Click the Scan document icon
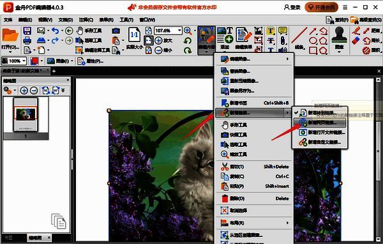Viewport: 383px width, 244px height. [x=41, y=40]
